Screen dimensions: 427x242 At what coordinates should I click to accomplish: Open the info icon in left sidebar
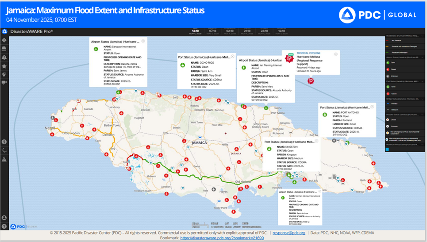4,142
